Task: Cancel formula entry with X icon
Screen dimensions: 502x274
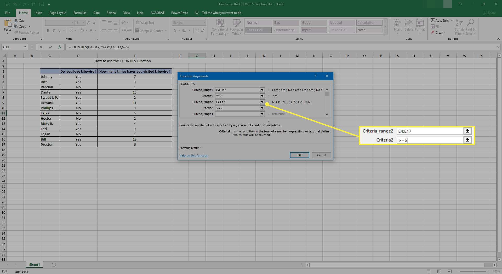Action: [41, 47]
